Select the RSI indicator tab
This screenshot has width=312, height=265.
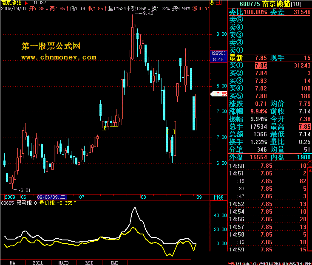coord(89,262)
